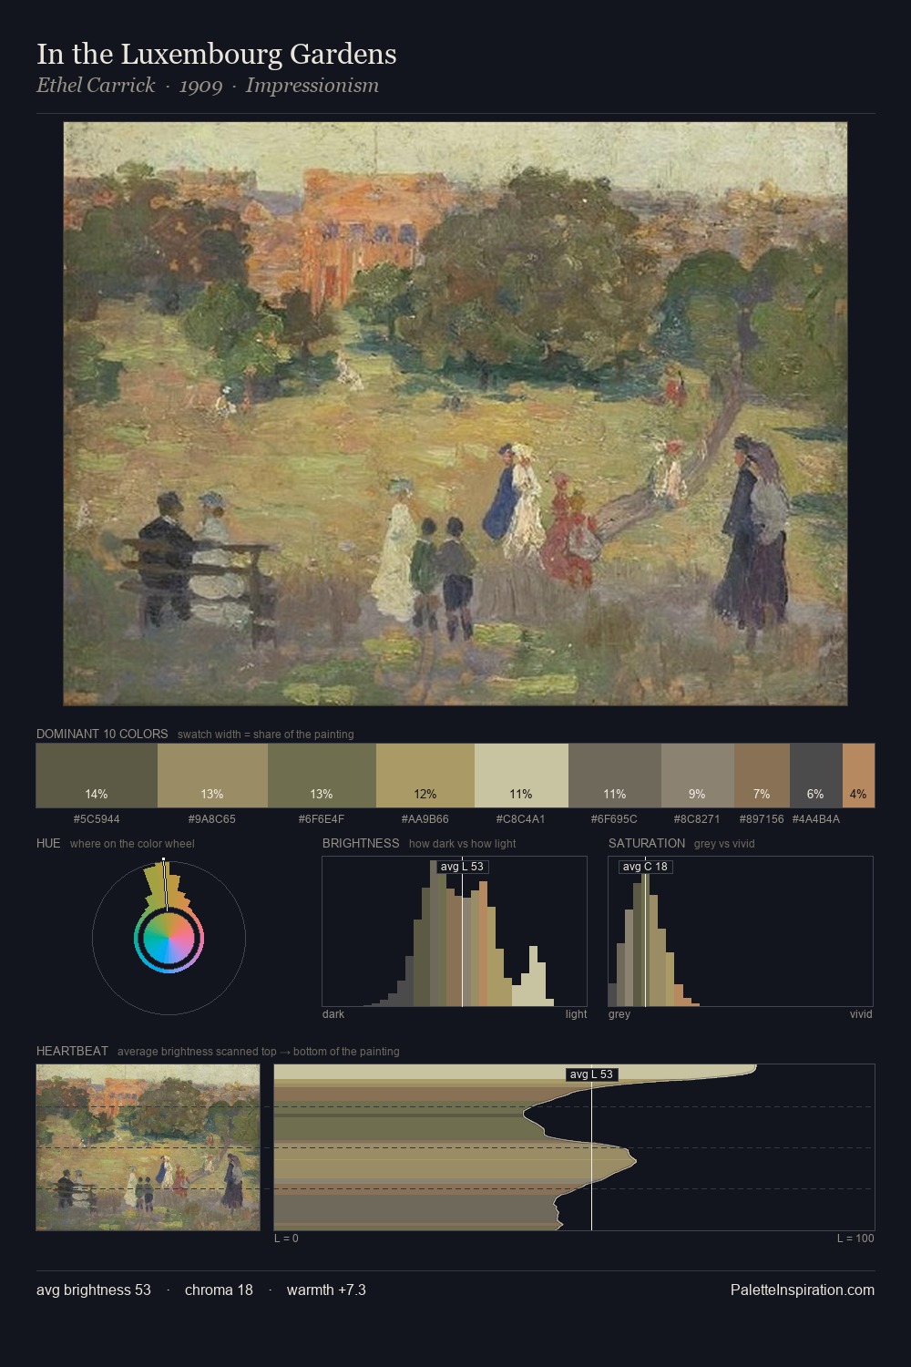Click the 'L = 0' axis label
Image resolution: width=911 pixels, height=1367 pixels.
pos(286,1239)
